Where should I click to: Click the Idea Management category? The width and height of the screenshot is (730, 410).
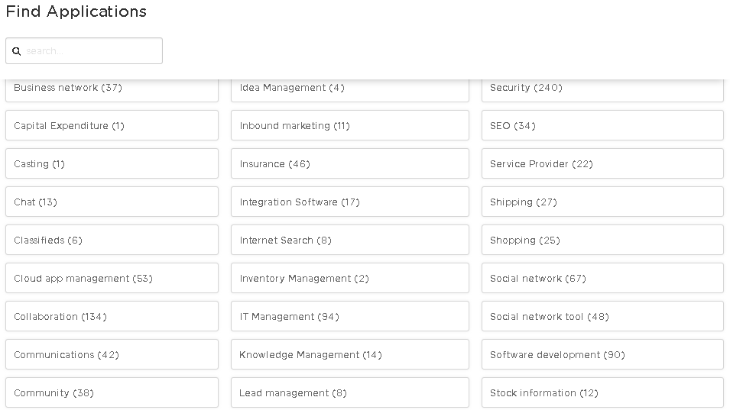coord(349,89)
